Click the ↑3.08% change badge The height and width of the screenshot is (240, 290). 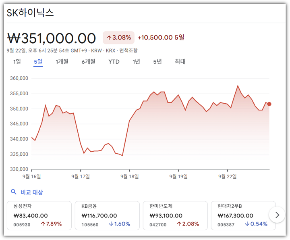(118, 38)
